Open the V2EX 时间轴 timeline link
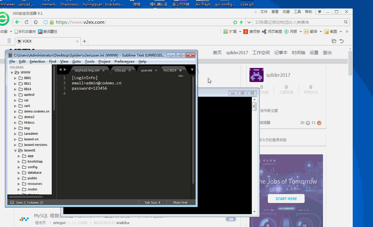Viewport: 373px width, 227px height. (x=299, y=53)
